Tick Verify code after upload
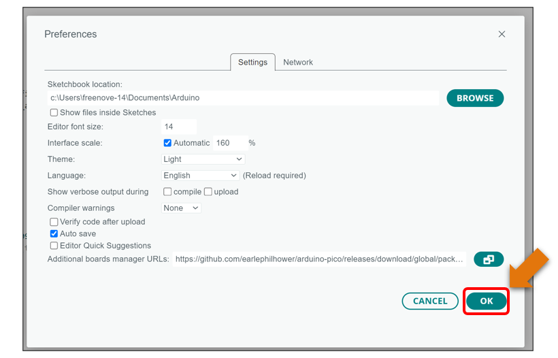558x358 pixels. point(54,222)
